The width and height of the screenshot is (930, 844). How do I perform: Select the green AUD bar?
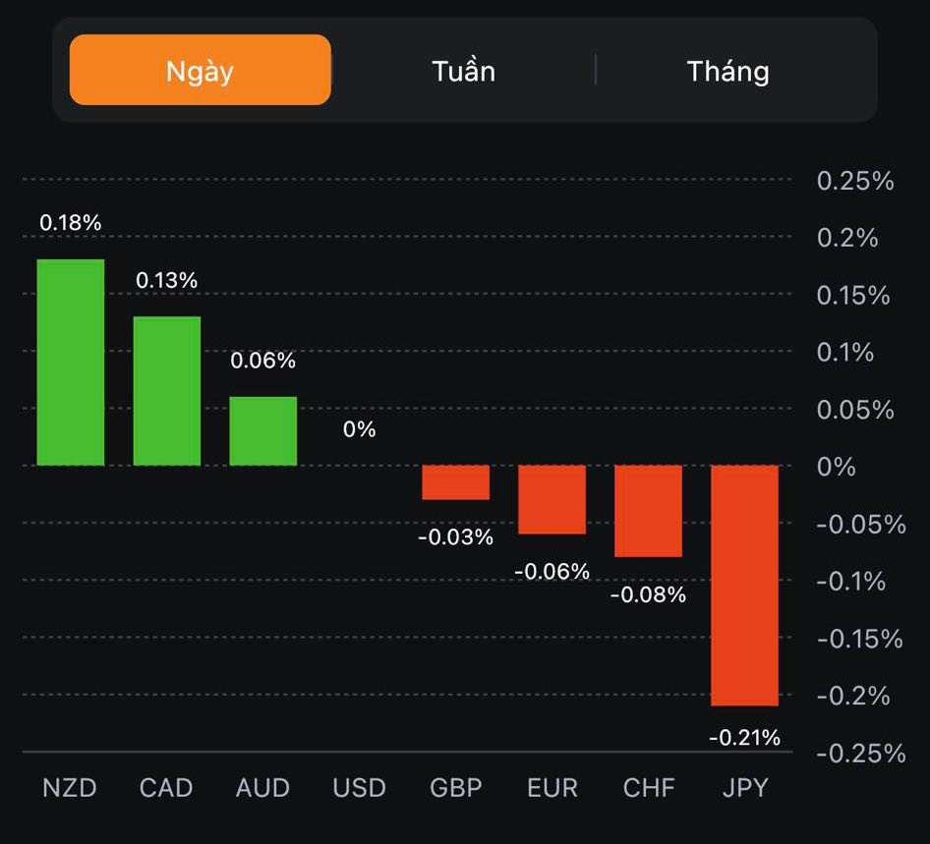click(x=263, y=430)
